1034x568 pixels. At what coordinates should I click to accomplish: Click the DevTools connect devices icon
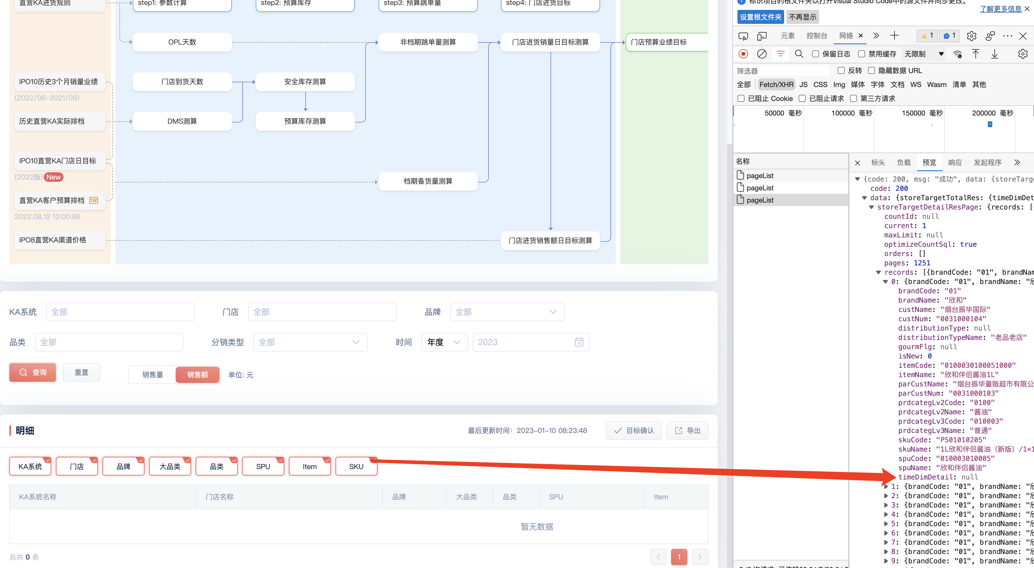click(x=990, y=36)
